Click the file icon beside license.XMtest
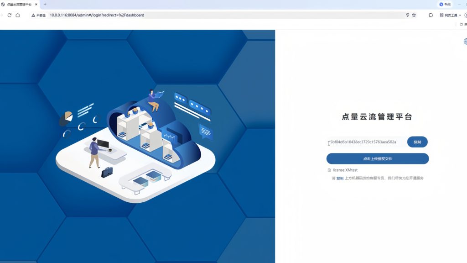This screenshot has width=467, height=263. [329, 170]
